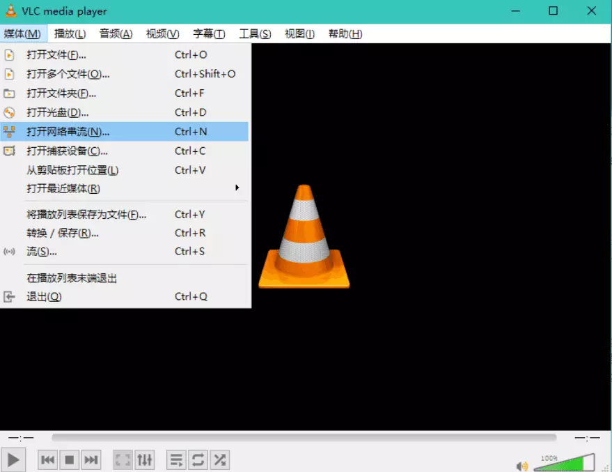Toggle loop playback mode

click(x=198, y=459)
